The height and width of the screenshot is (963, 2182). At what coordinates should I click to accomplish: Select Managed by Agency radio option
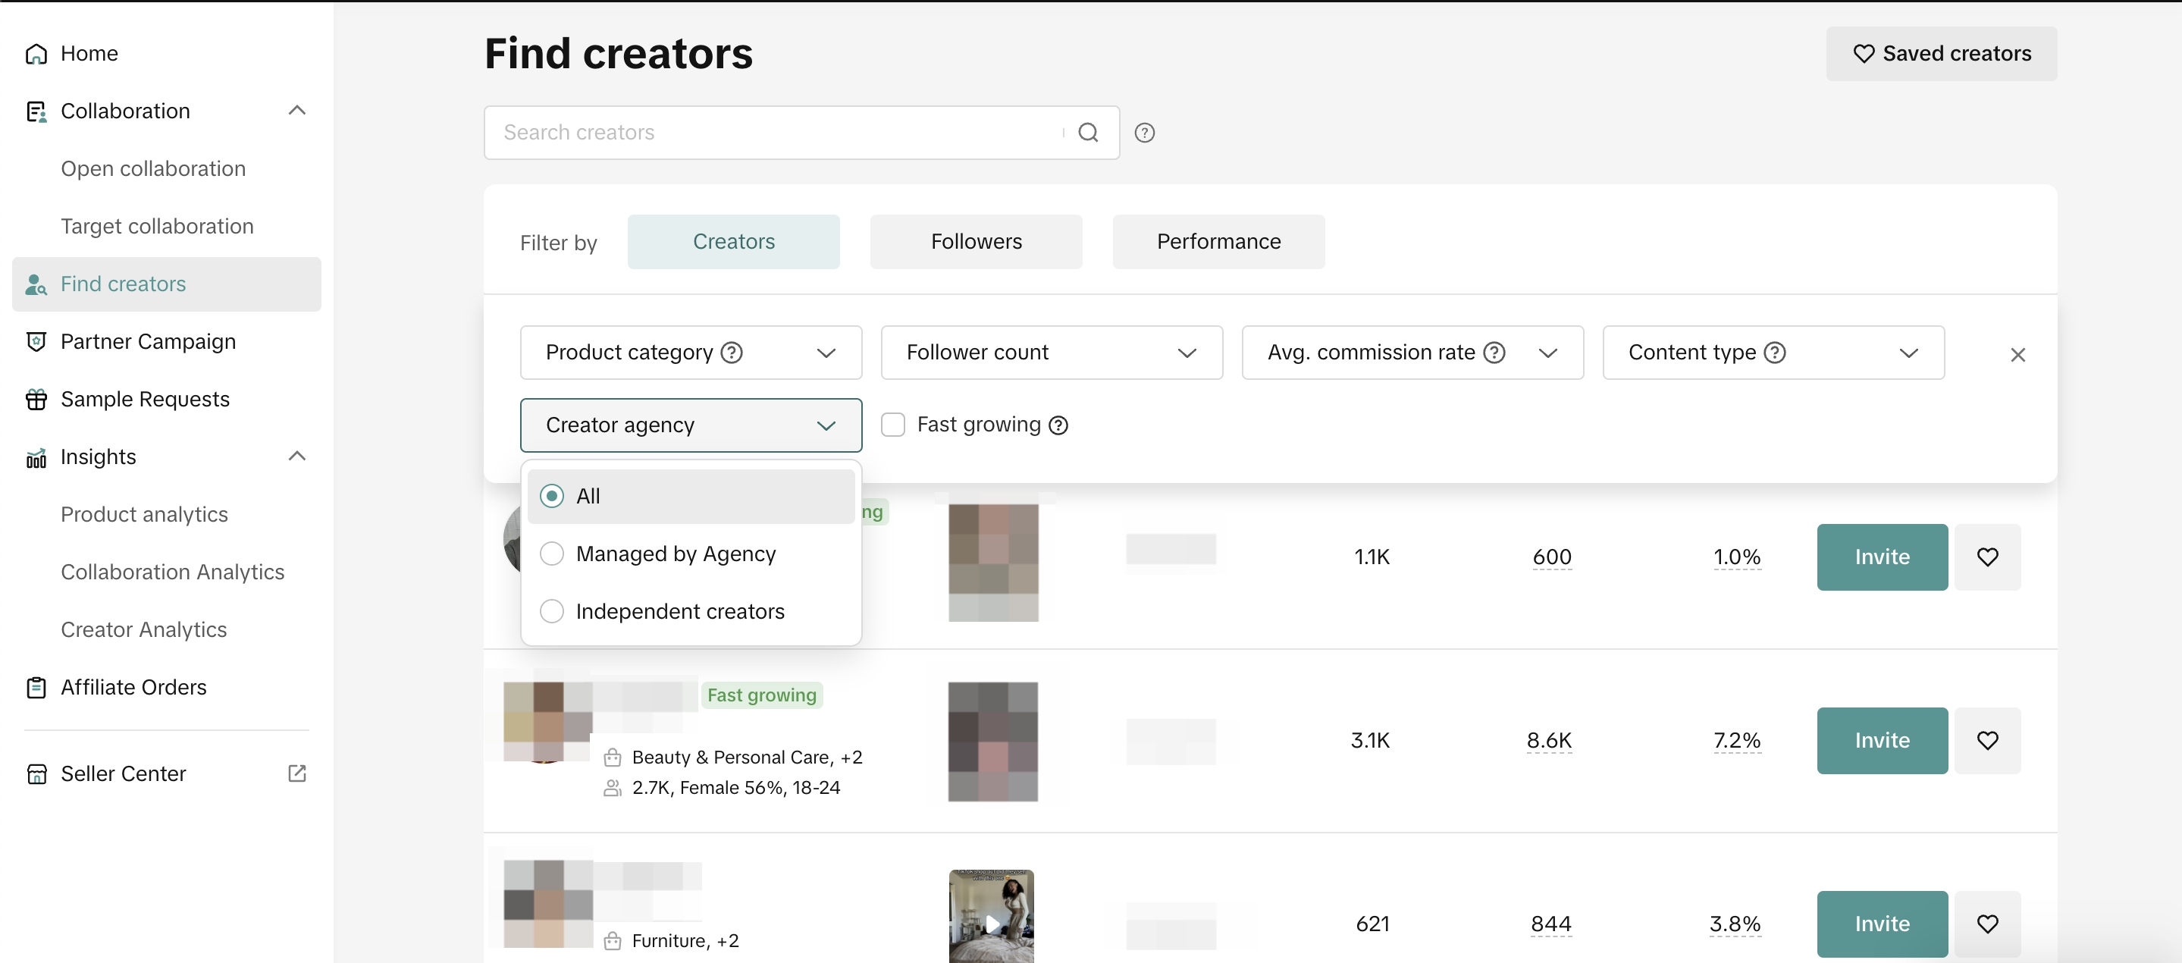pyautogui.click(x=551, y=554)
